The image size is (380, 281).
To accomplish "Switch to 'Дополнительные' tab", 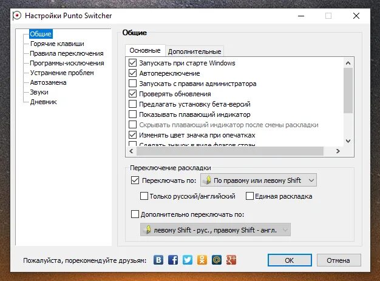I will 195,51.
